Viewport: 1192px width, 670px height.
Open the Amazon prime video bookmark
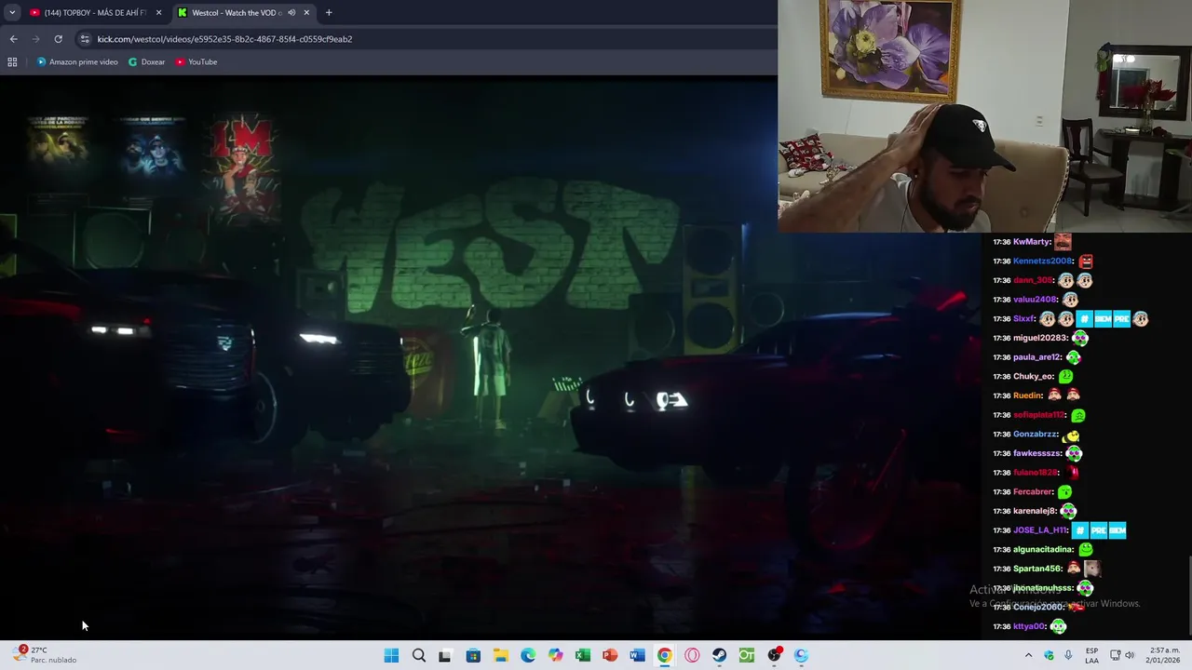[x=77, y=62]
